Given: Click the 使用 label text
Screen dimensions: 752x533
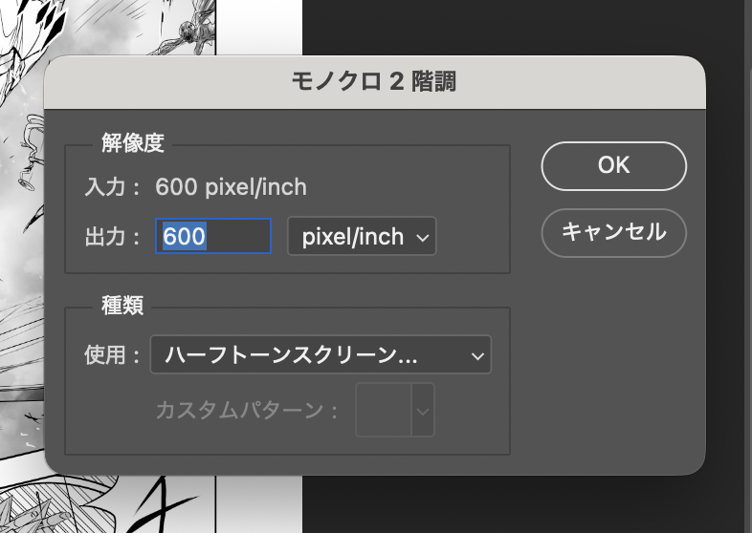Looking at the screenshot, I should point(104,355).
